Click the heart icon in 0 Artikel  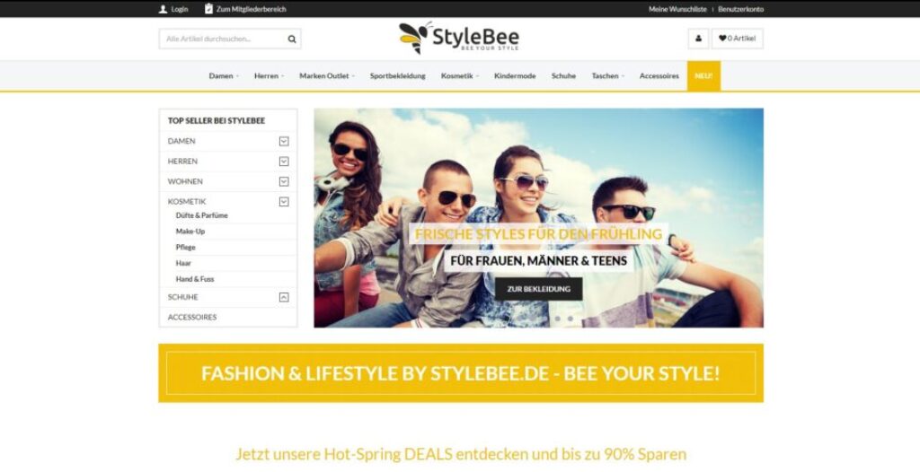point(722,38)
